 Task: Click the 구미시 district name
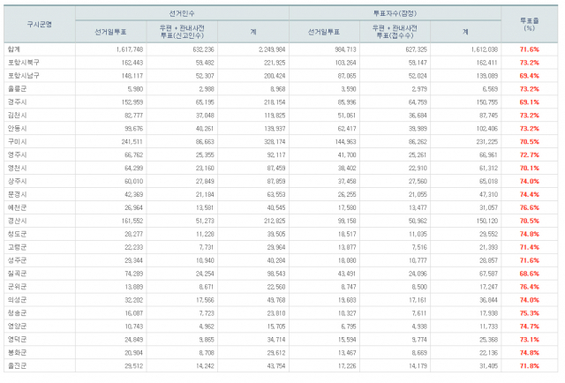[17, 141]
